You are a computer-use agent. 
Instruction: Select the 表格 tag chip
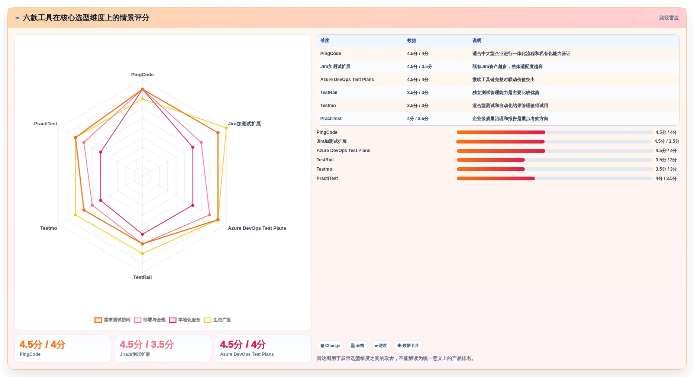click(x=357, y=346)
